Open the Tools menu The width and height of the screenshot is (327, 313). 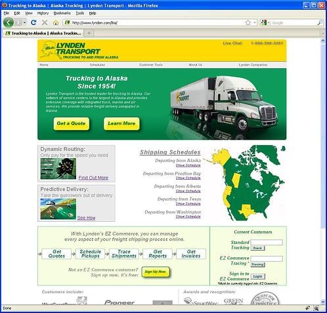pyautogui.click(x=80, y=13)
